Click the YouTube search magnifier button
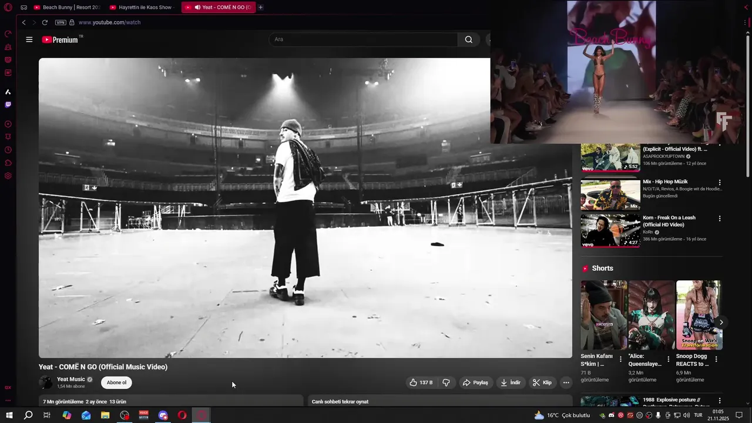This screenshot has width=752, height=423. tap(468, 39)
